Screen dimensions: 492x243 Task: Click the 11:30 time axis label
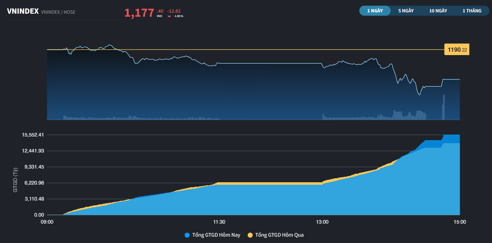pos(219,222)
